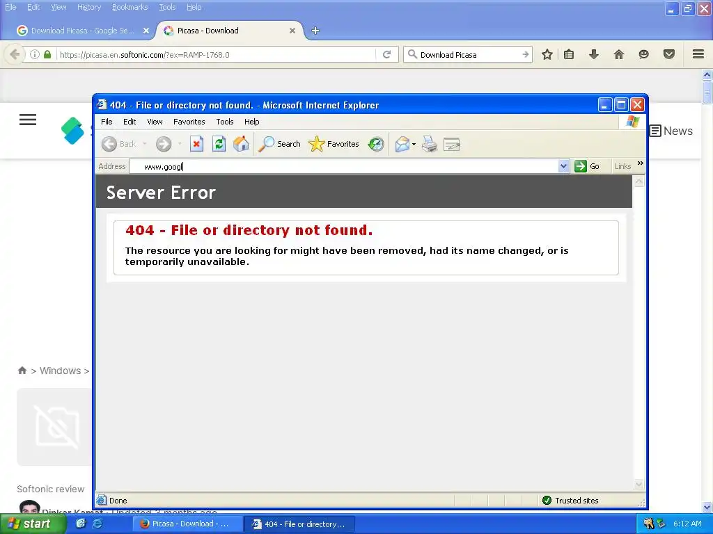Switch to Download Picasa Google Search tab
713x534 pixels.
pyautogui.click(x=82, y=31)
